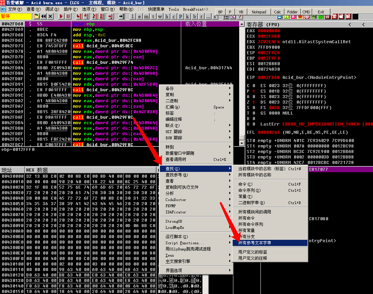The width and height of the screenshot is (373, 294).
Task: Click the CMD button
Action: tap(306, 12)
